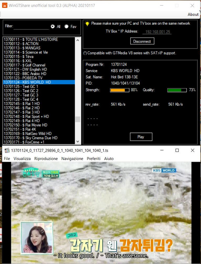
Task: Select channel $ Rai Movie HD
Action: point(39,125)
